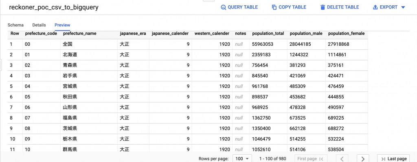
Task: Switch to the Schema tab
Action: click(15, 25)
